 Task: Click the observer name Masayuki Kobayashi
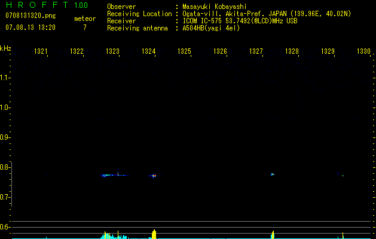tap(215, 7)
